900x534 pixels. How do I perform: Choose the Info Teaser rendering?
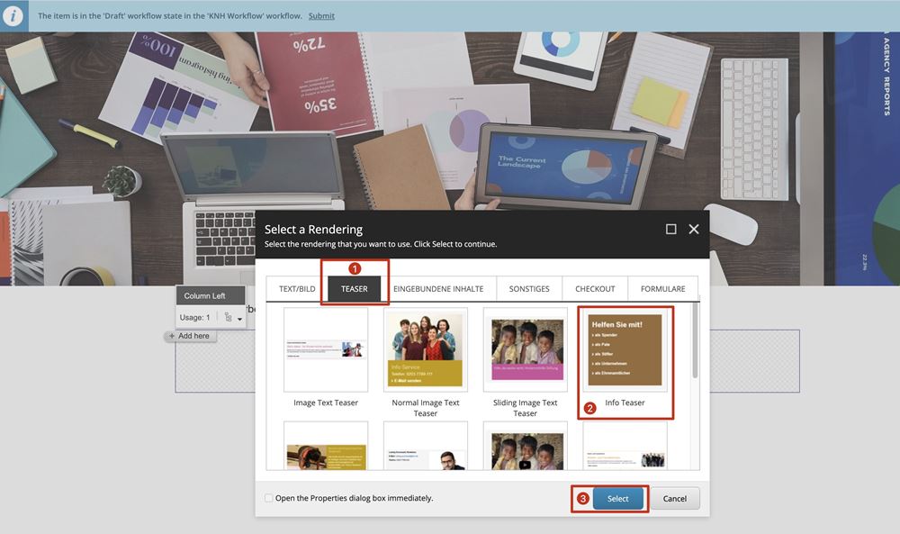click(625, 350)
